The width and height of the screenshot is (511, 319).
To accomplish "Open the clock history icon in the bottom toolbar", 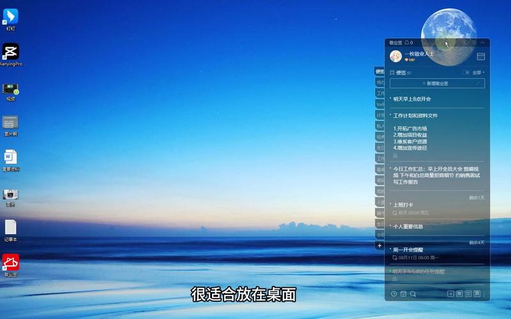I will (393, 293).
